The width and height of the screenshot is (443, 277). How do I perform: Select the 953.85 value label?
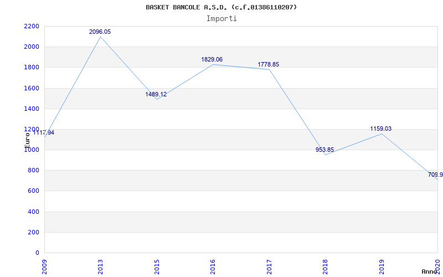[x=324, y=150]
